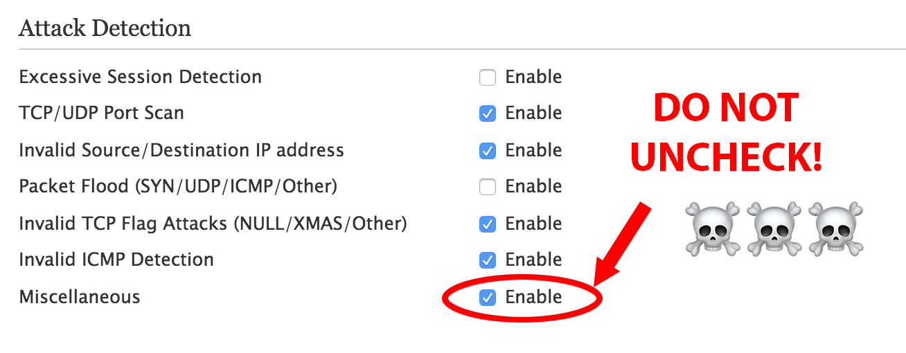Click the middle skull and crossbones icon
The height and width of the screenshot is (353, 906).
pos(774,228)
